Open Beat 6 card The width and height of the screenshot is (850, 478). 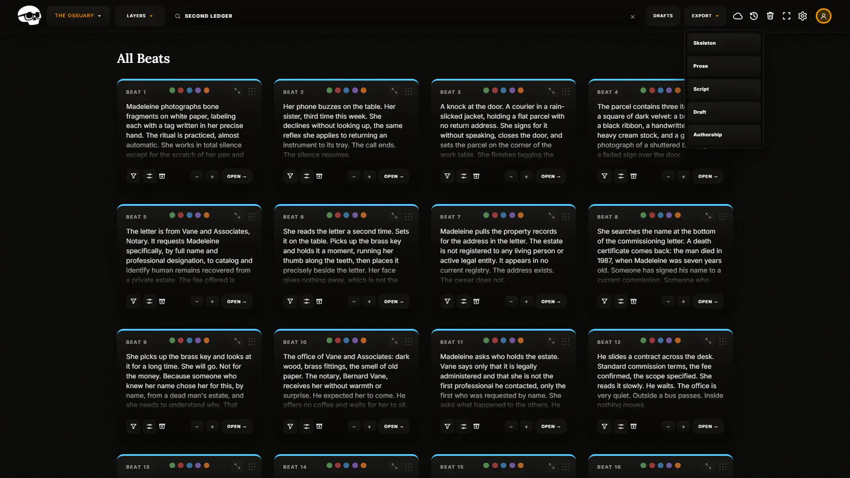tap(394, 301)
